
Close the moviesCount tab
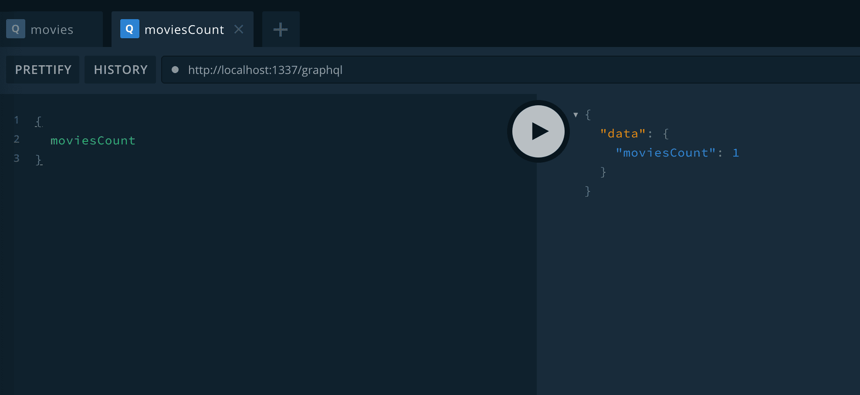(239, 29)
